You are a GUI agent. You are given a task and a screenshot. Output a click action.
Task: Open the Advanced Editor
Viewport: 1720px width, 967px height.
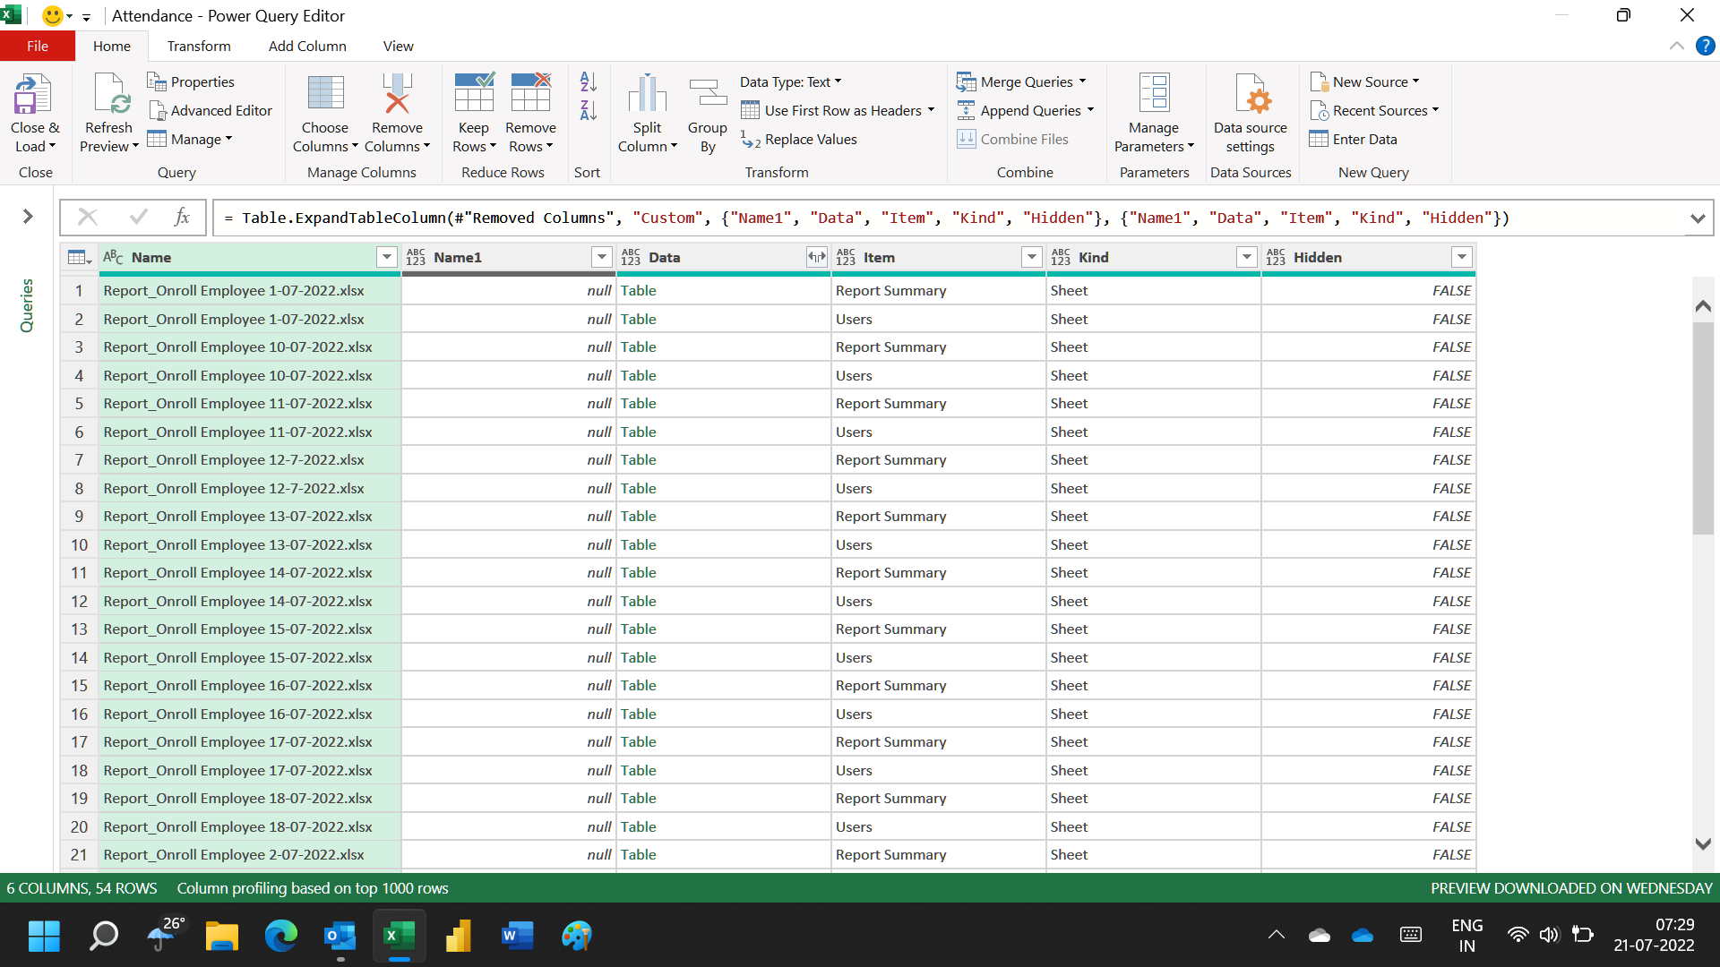(210, 110)
